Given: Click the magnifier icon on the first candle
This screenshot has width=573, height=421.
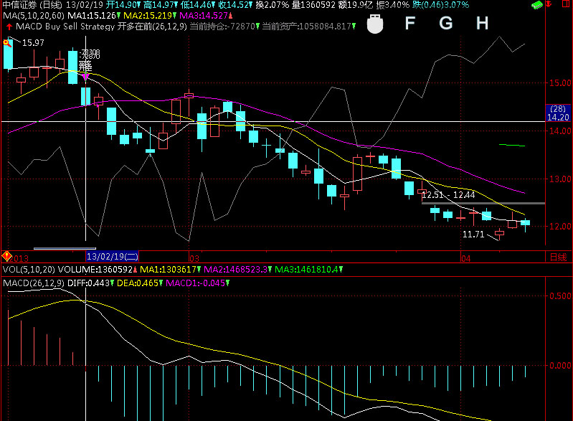Looking at the screenshot, I should 6,43.
